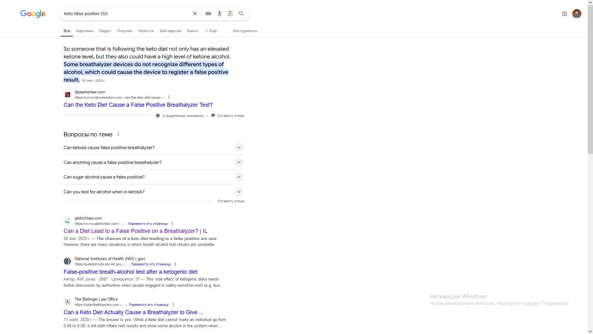Open 'Can the Keto Diet Cause a False Positive Breathalyzer Test?'

(138, 105)
